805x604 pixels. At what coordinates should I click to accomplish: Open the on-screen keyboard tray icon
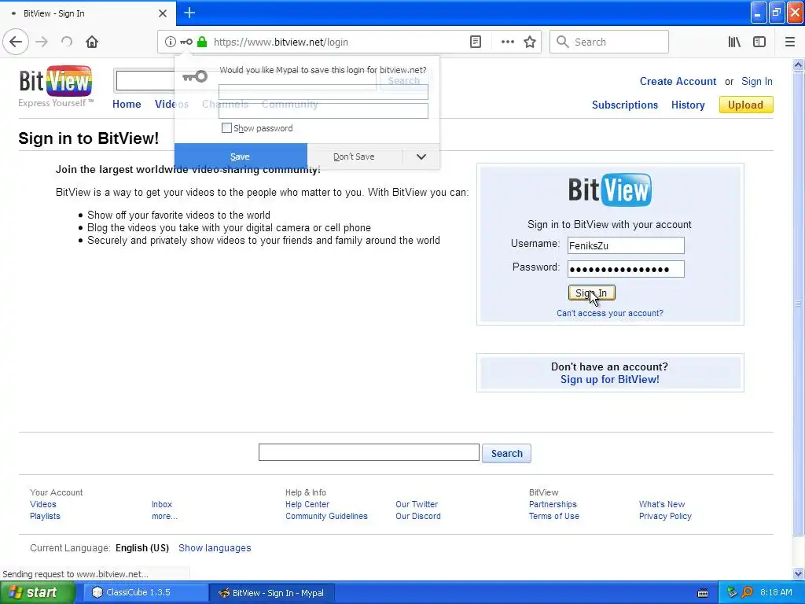[703, 593]
